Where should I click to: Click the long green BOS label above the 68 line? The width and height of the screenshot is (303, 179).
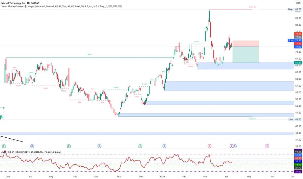tap(90, 55)
